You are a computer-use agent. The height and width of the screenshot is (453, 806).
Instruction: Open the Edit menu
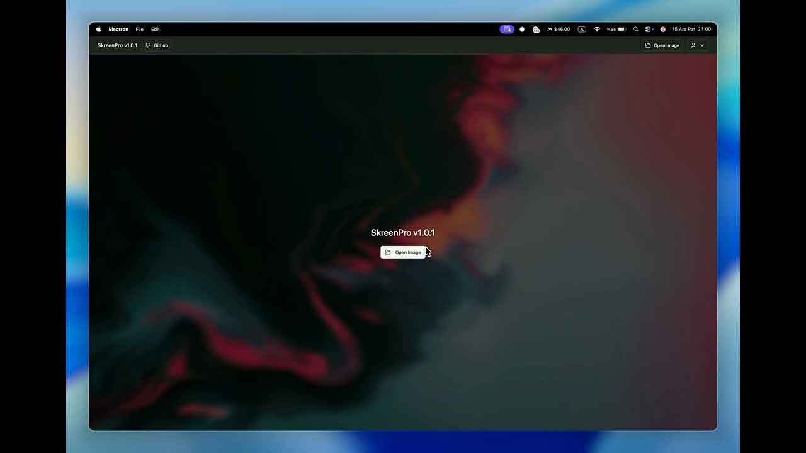155,29
